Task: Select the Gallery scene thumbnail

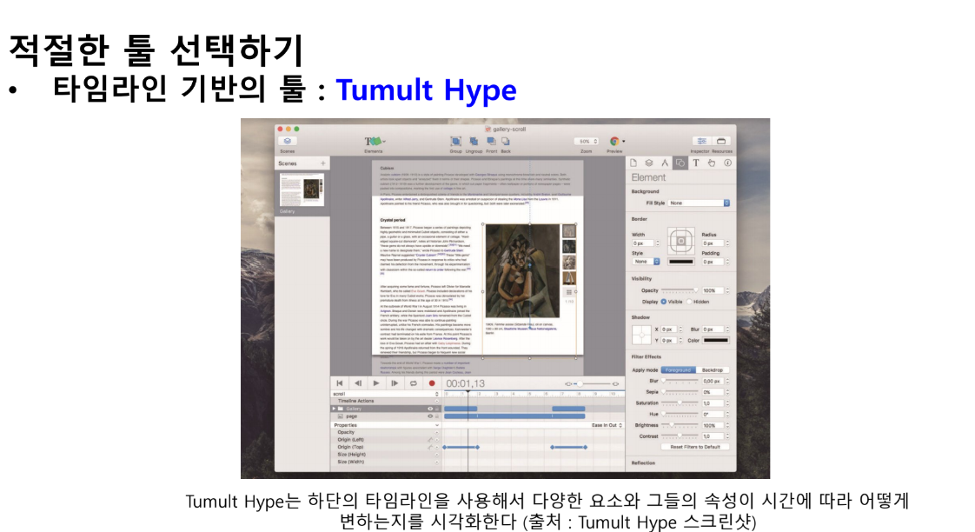Action: tap(302, 190)
